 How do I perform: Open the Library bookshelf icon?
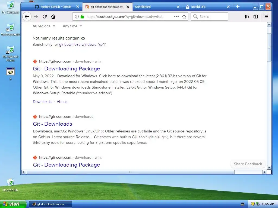click(247, 17)
